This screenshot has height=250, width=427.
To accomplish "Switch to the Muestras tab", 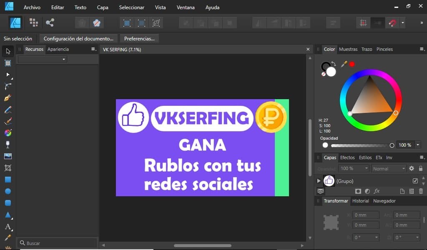I will 348,49.
